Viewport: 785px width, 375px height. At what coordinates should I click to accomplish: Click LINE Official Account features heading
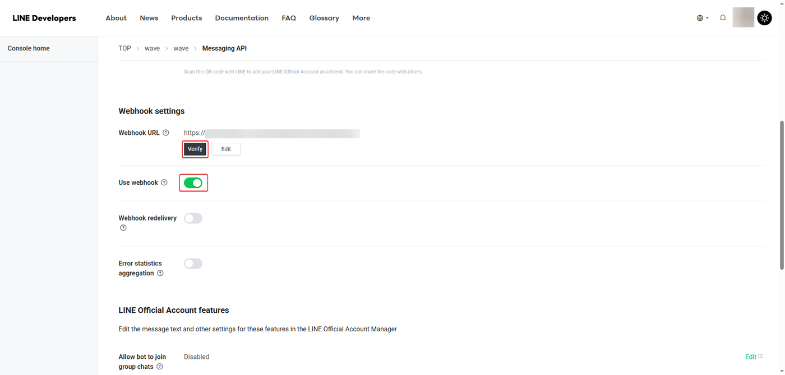tap(174, 310)
